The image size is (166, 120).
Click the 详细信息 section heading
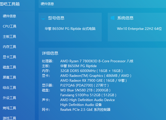50,53
